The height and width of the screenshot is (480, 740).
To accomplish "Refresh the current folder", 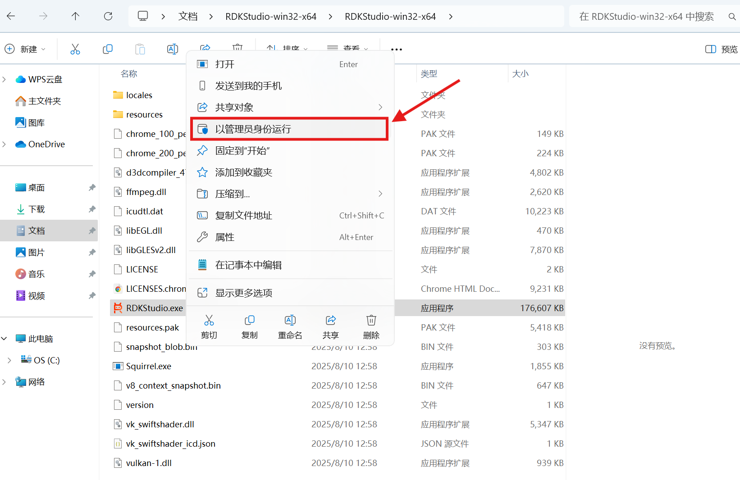I will click(x=108, y=16).
